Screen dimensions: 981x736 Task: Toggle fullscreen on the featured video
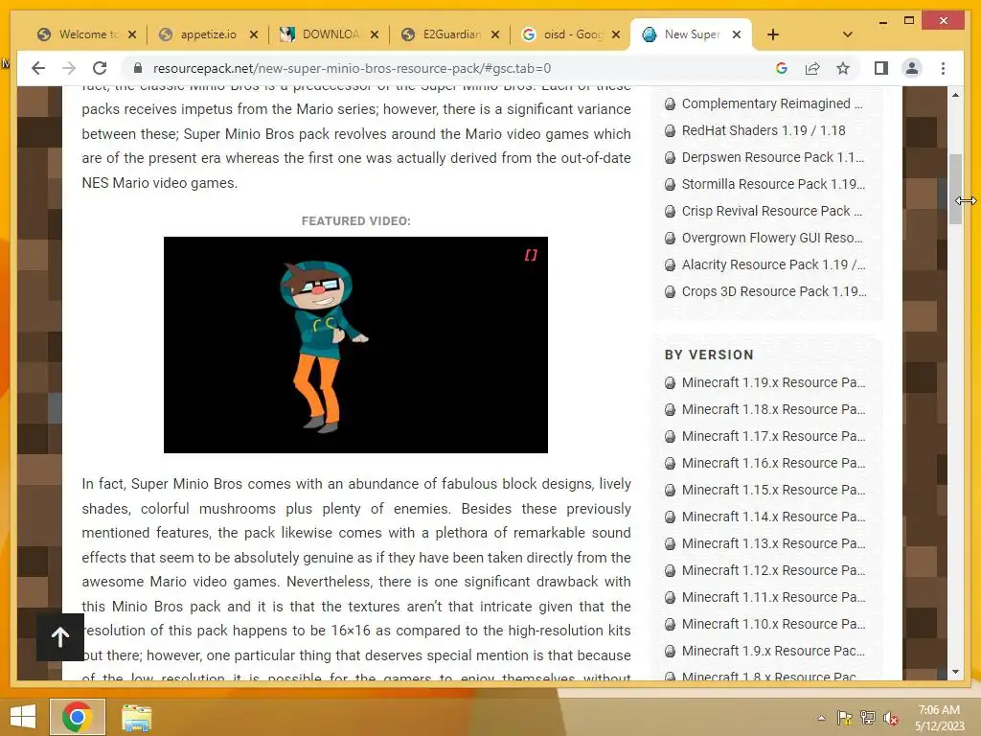point(531,255)
